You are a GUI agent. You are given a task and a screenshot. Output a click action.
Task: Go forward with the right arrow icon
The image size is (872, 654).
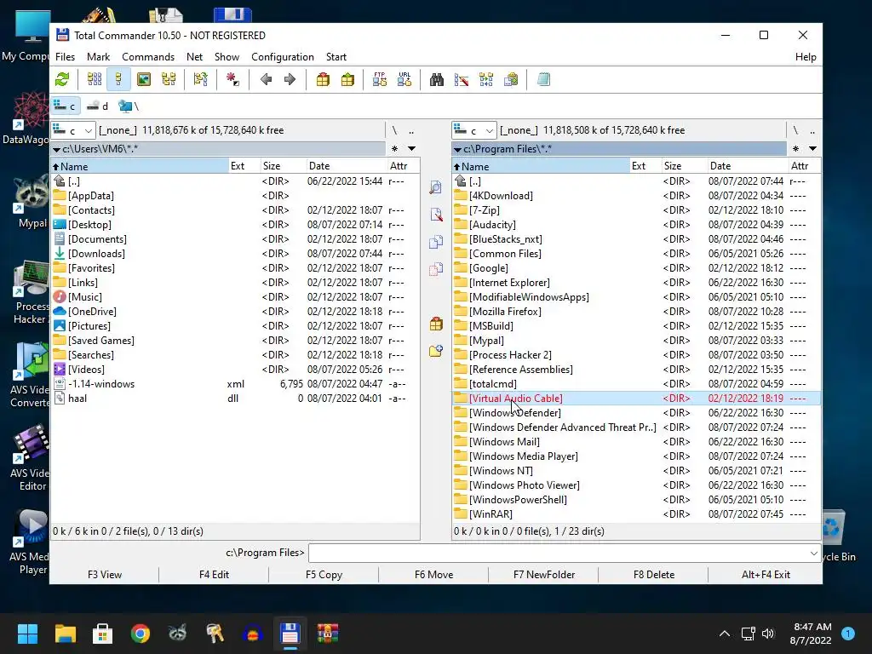(290, 79)
